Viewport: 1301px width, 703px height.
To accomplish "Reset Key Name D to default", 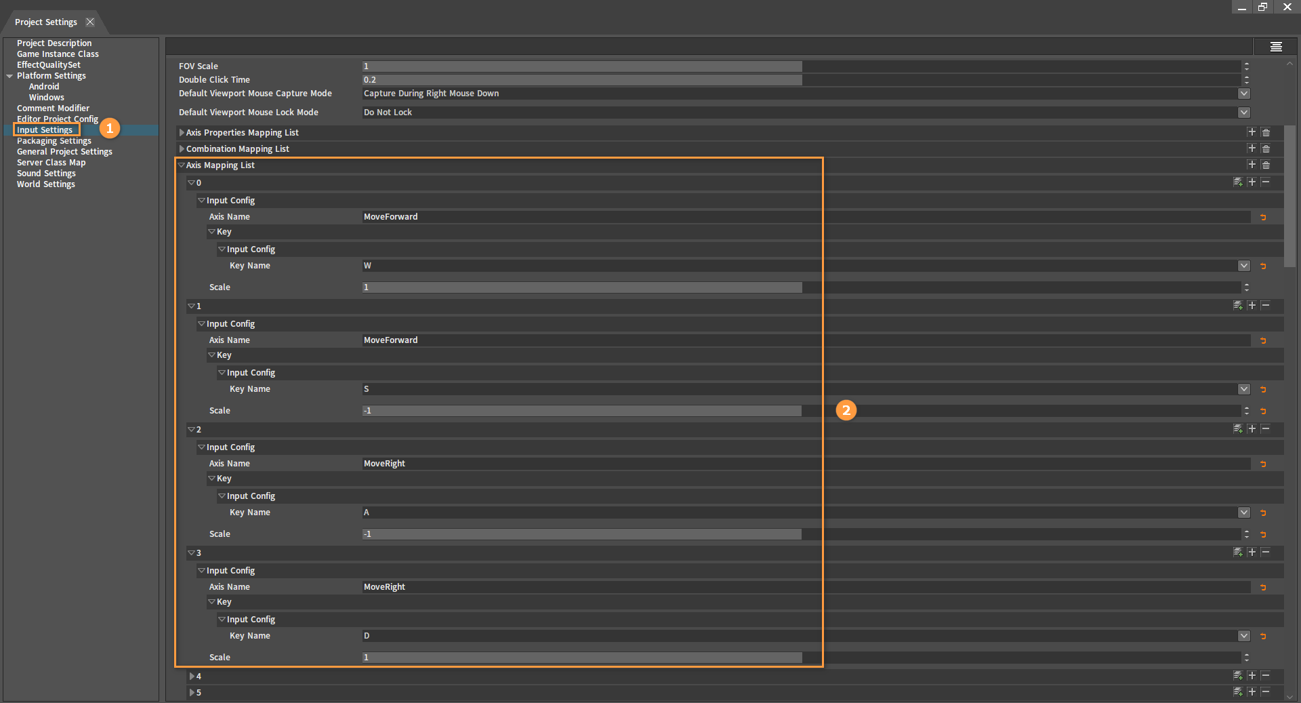I will coord(1263,636).
